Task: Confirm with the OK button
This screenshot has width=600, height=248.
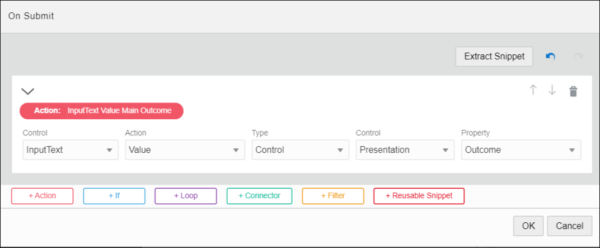Action: (528, 226)
